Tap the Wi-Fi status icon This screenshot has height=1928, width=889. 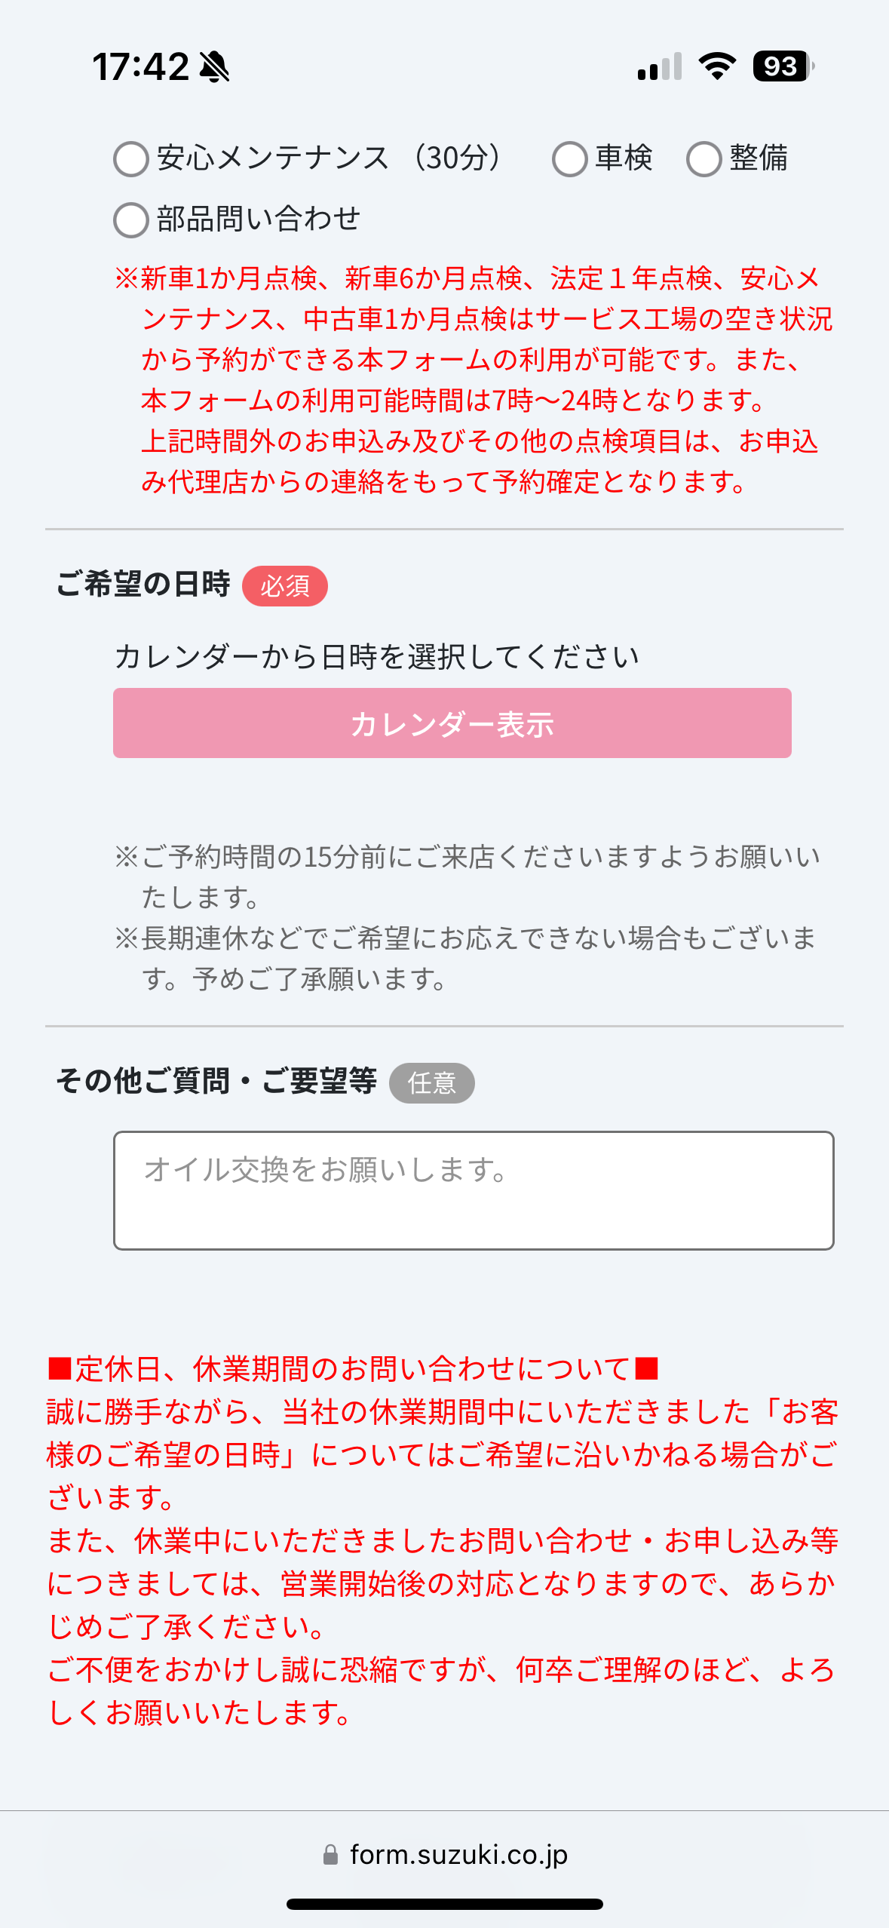coord(716,66)
